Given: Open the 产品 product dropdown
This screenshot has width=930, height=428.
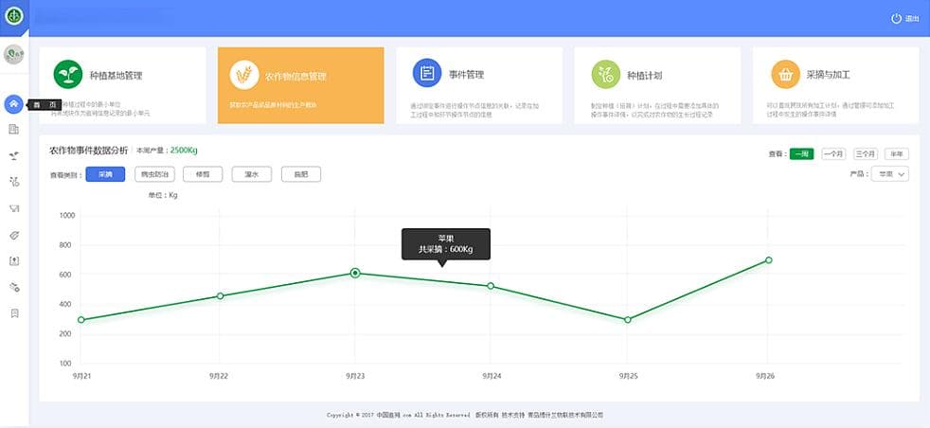Looking at the screenshot, I should 889,174.
